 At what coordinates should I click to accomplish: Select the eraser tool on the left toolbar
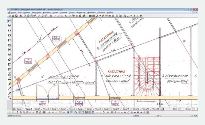click(9, 60)
